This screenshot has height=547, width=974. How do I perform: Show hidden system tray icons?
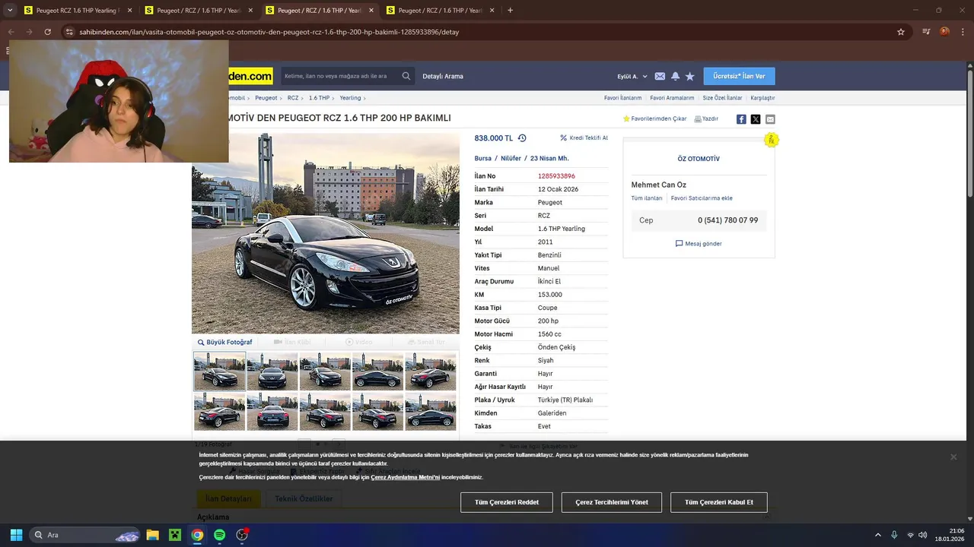877,535
